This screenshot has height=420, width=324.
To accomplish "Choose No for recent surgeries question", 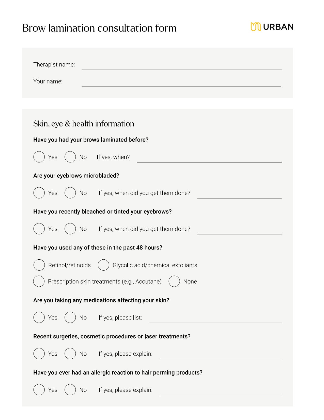I will click(70, 354).
